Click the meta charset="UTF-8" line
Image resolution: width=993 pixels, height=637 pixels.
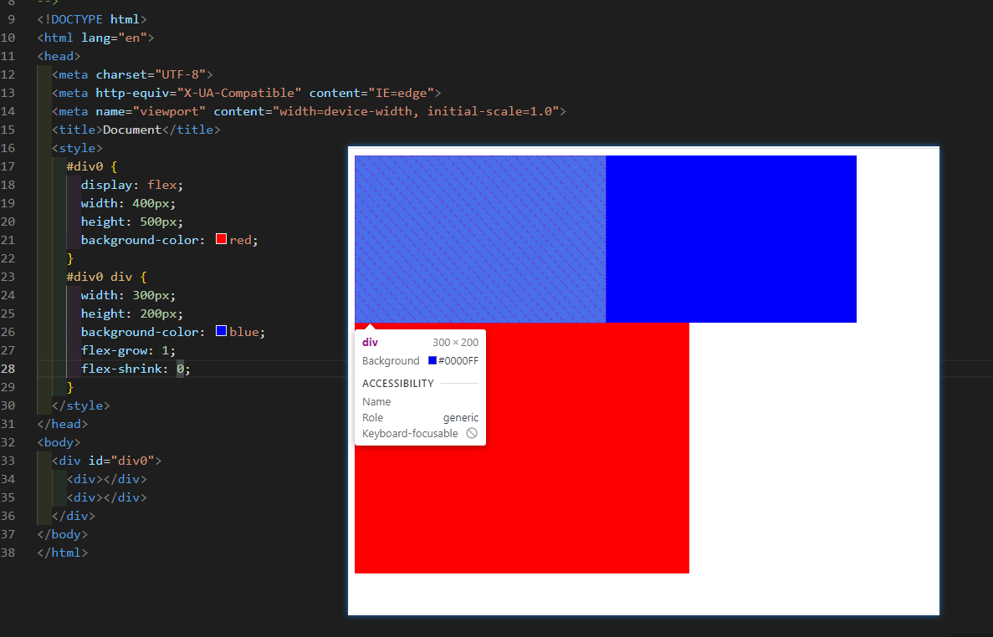[132, 74]
